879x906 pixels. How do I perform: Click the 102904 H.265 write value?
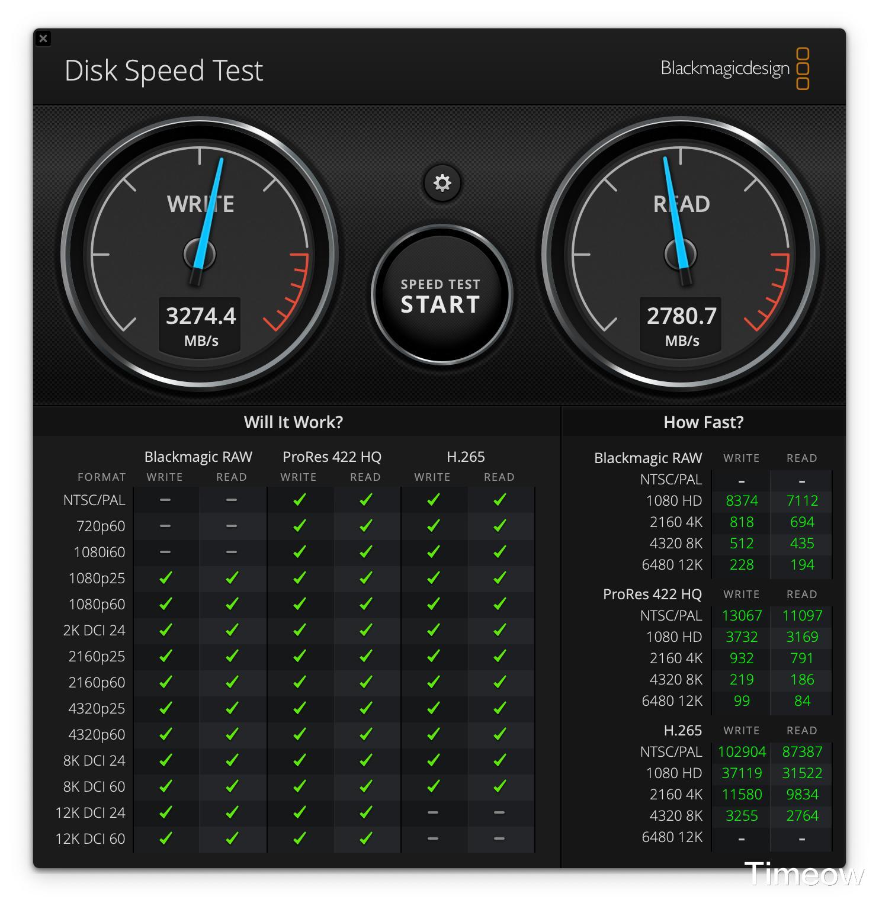point(742,752)
